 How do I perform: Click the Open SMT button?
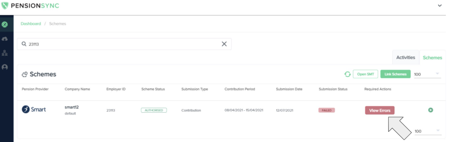365,74
